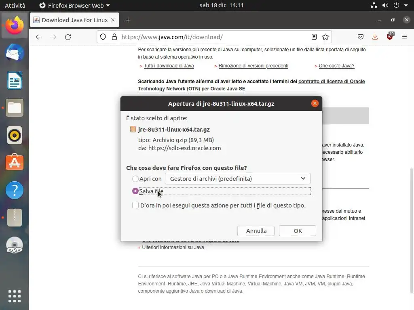414x310 pixels.
Task: Show tracking protection shield info
Action: [x=103, y=37]
